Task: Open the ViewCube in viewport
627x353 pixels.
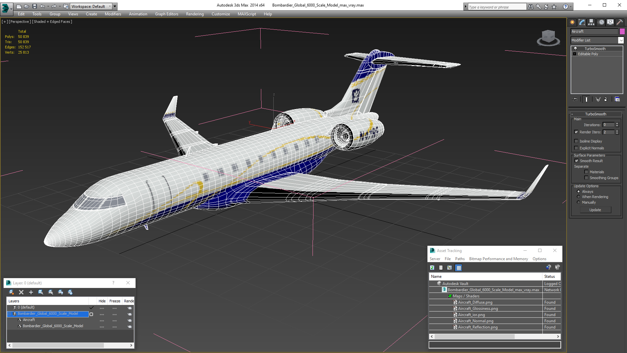Action: 548,38
